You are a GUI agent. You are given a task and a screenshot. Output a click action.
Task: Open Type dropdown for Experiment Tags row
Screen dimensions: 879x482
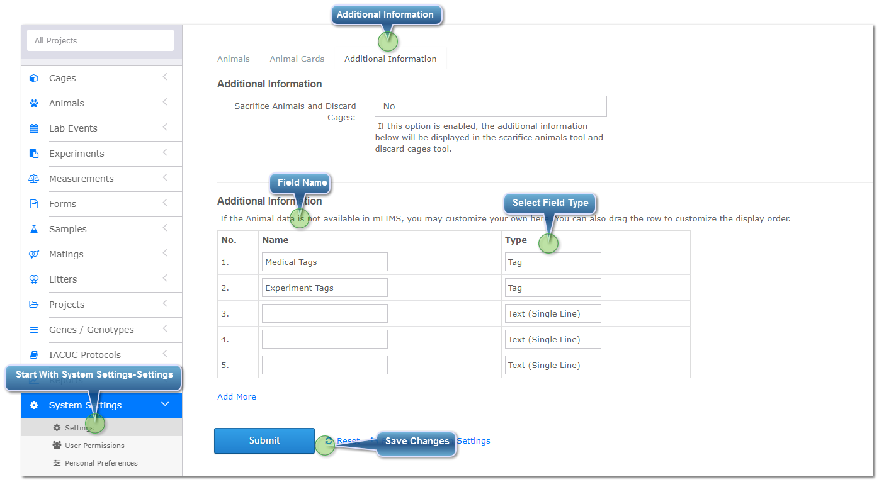[553, 288]
